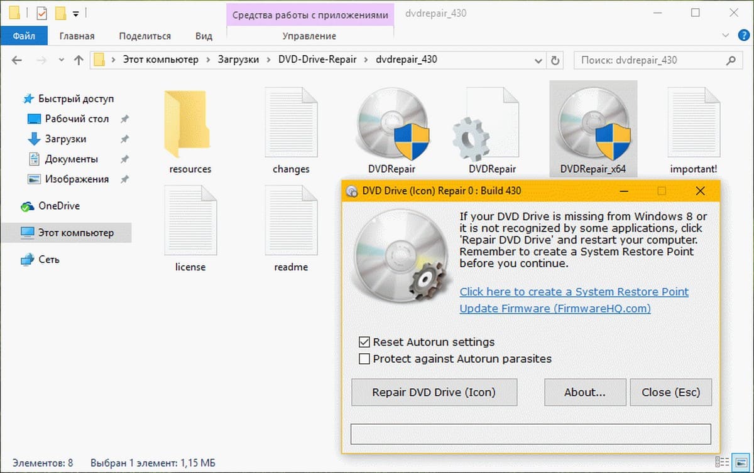754x473 pixels.
Task: Click the Back navigation arrow
Action: tap(17, 60)
